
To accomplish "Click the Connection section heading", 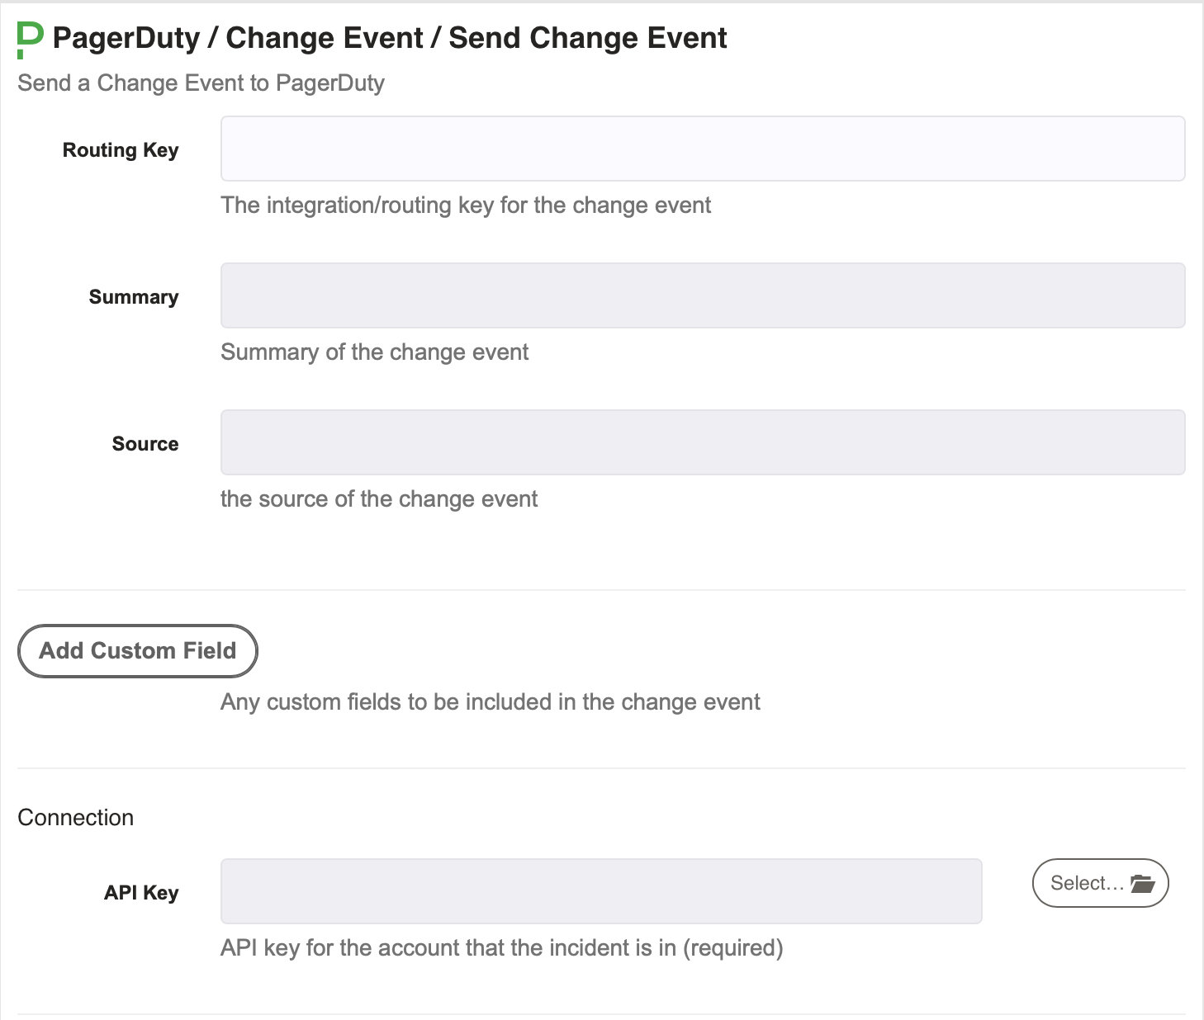I will point(76,817).
